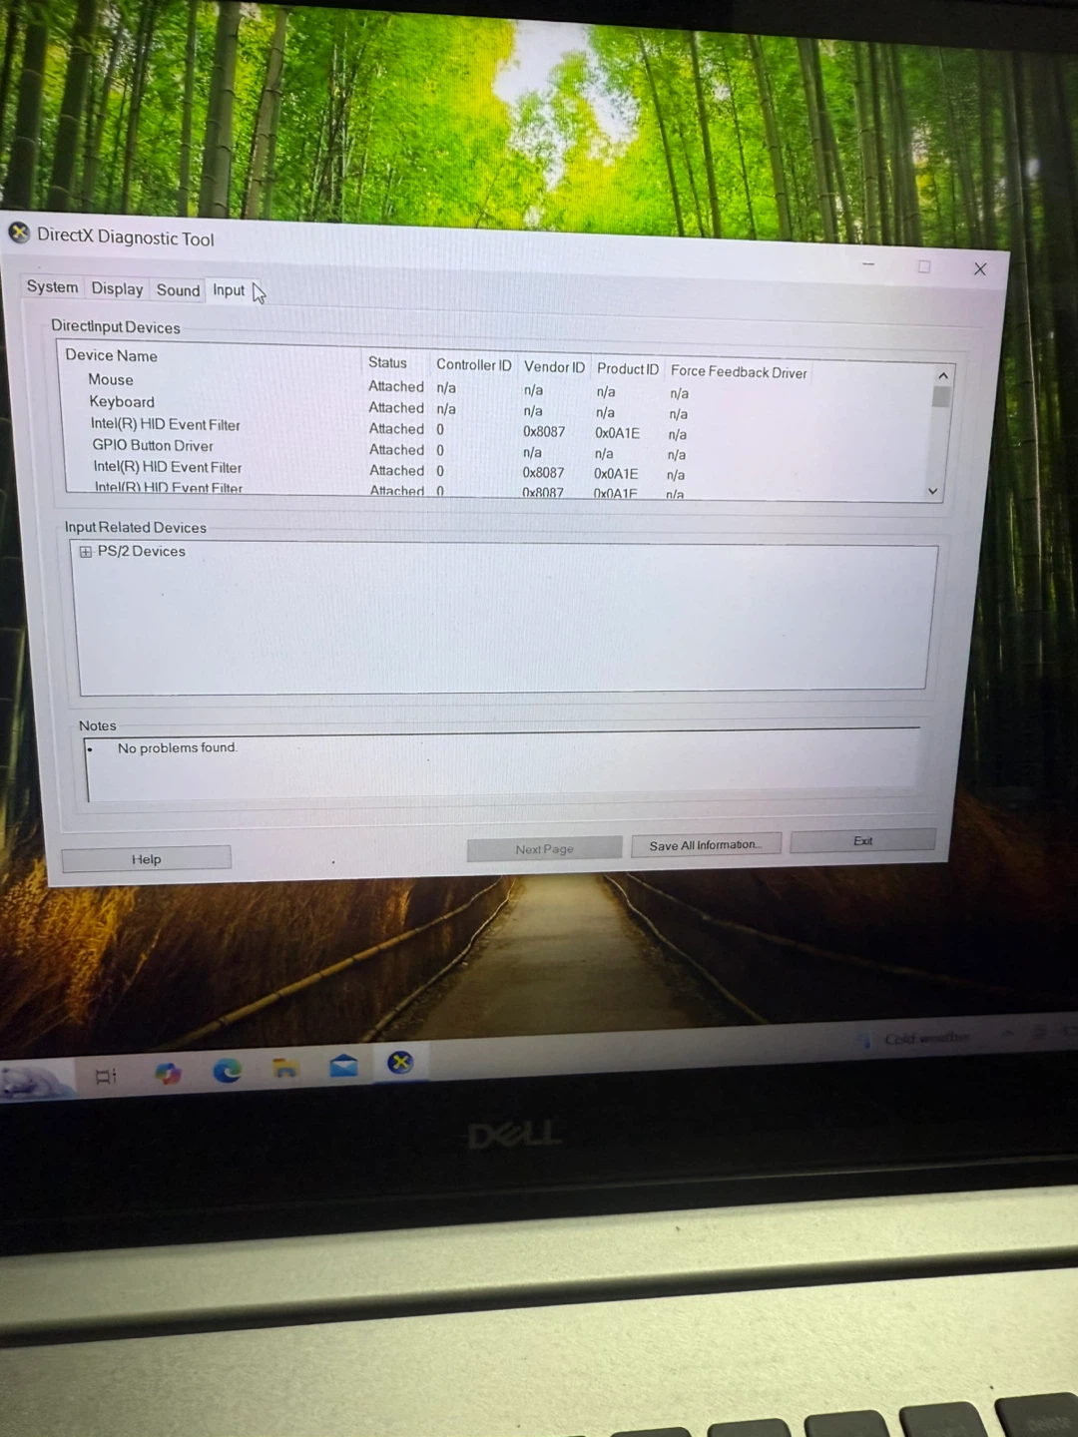Switch to the System tab
The image size is (1078, 1437).
tap(52, 287)
